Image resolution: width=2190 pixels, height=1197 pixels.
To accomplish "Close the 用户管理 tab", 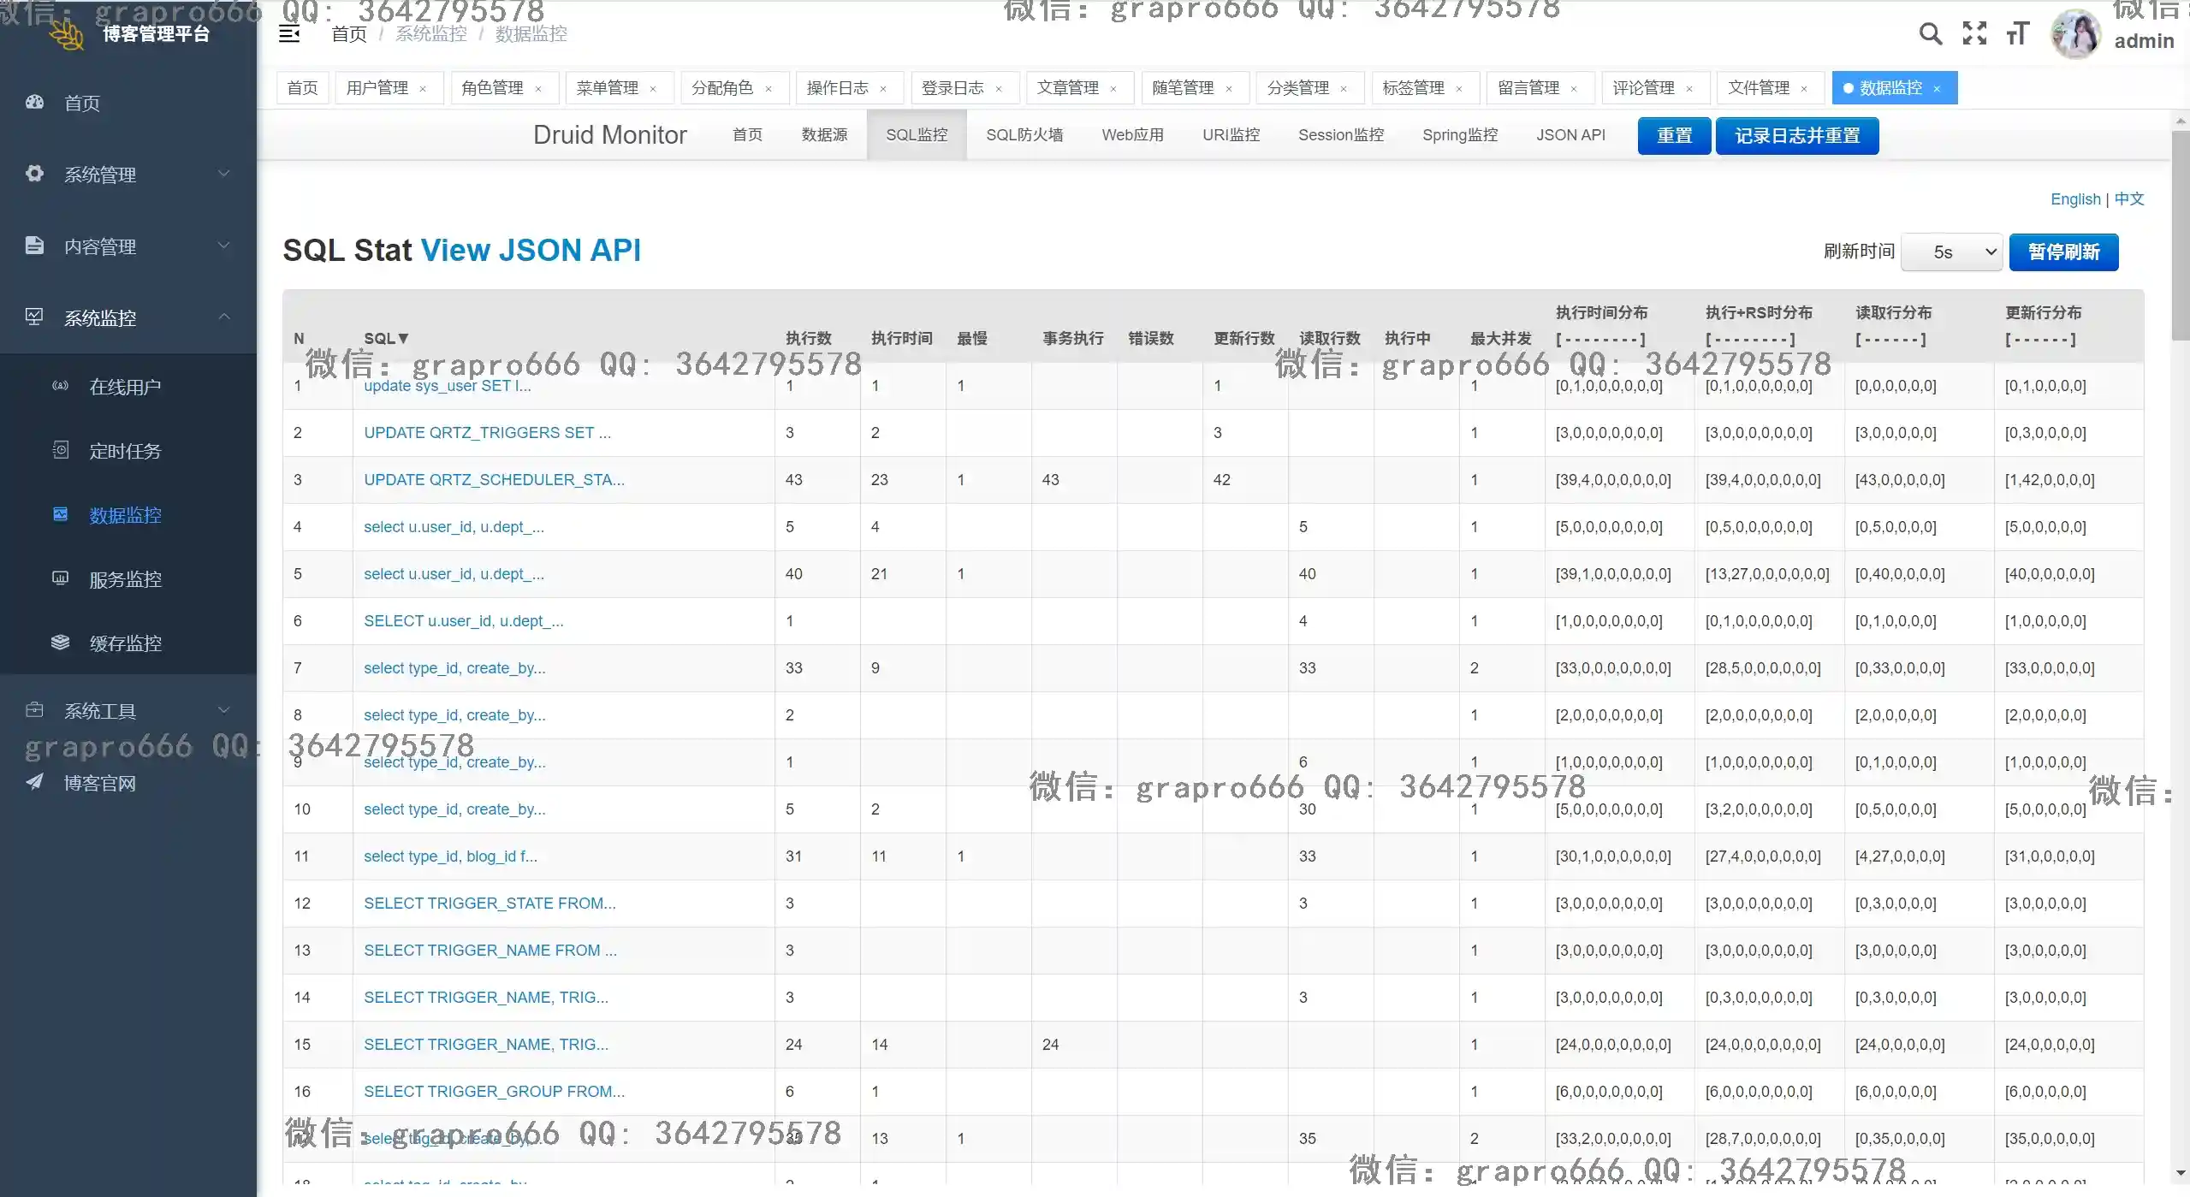I will pos(423,89).
